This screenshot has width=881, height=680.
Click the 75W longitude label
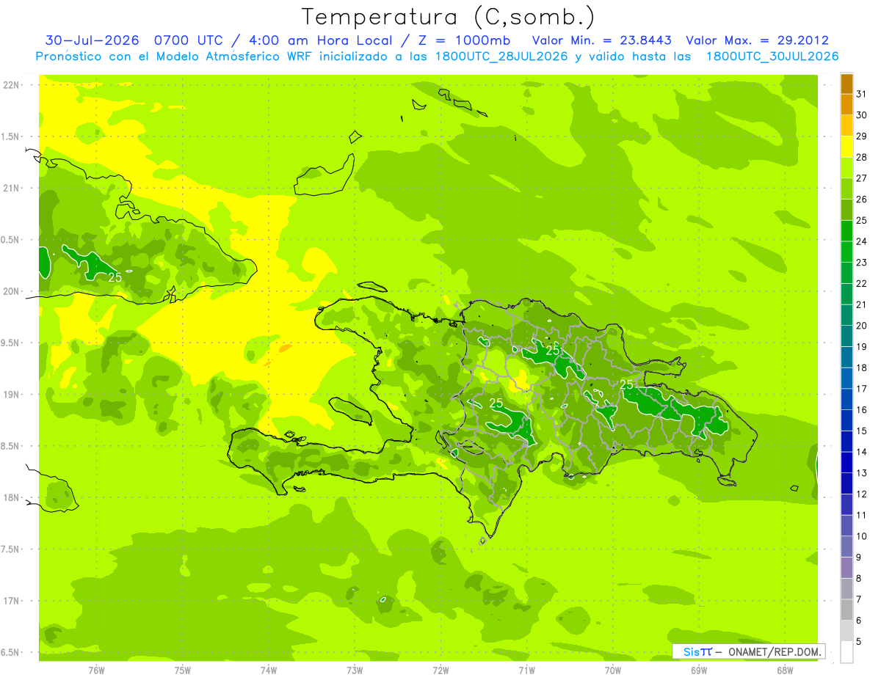[x=183, y=670]
